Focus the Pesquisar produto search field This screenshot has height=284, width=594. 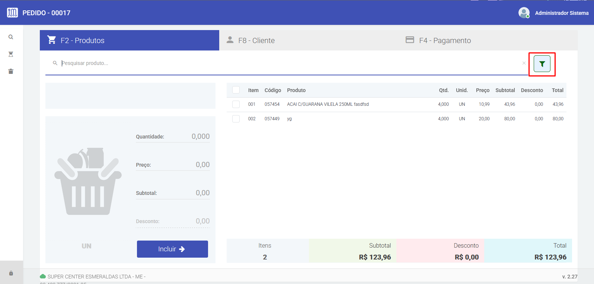290,63
